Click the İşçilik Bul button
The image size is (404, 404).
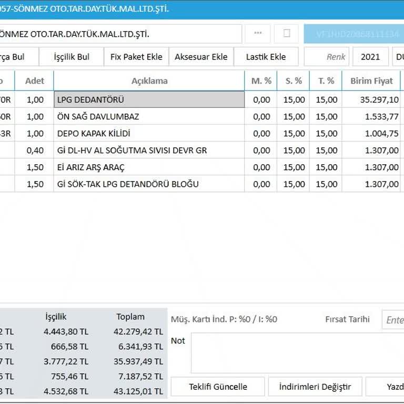click(72, 57)
